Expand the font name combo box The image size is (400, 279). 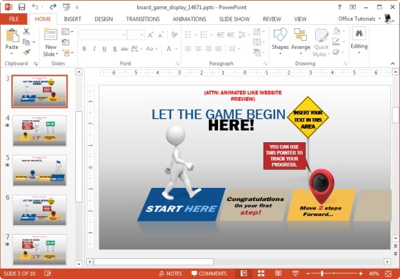pyautogui.click(x=123, y=35)
